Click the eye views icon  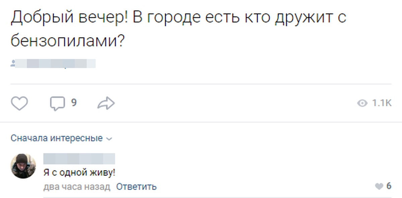[362, 104]
